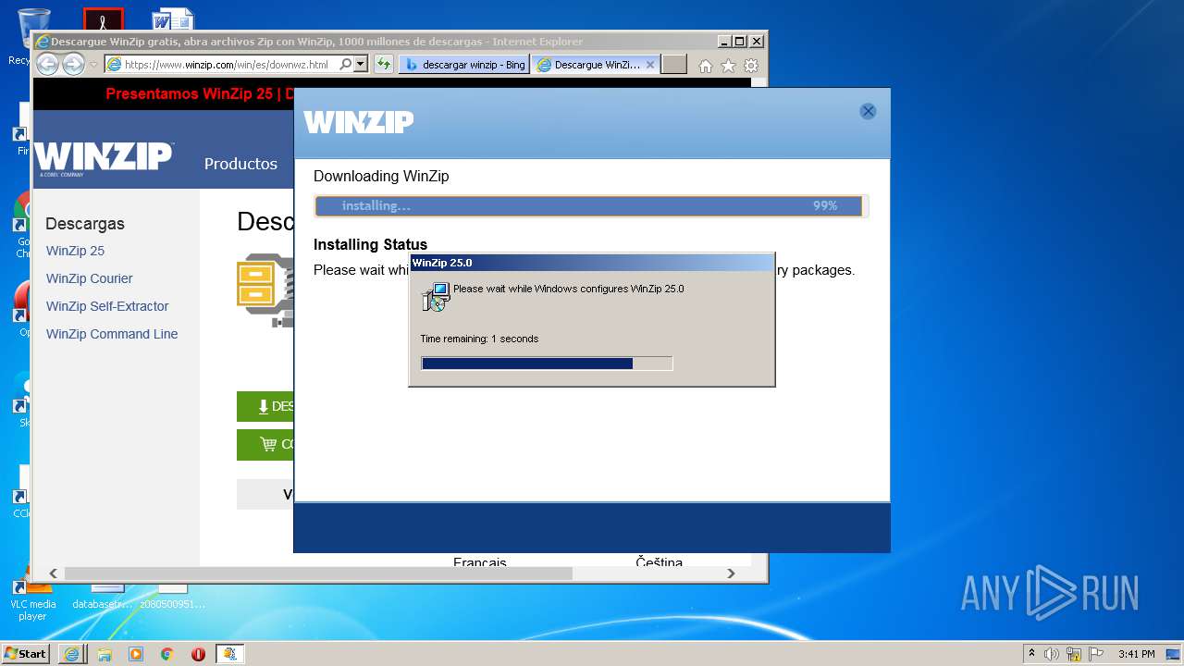Open the Windows Start menu
The height and width of the screenshot is (666, 1184).
(26, 654)
